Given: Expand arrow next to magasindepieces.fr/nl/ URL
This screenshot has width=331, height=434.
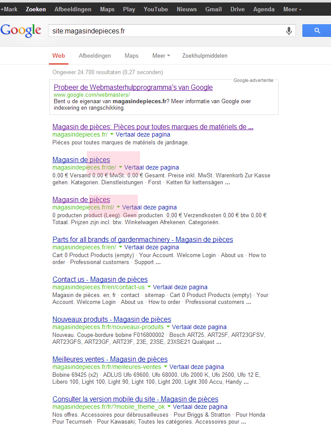Looking at the screenshot, I should point(118,207).
